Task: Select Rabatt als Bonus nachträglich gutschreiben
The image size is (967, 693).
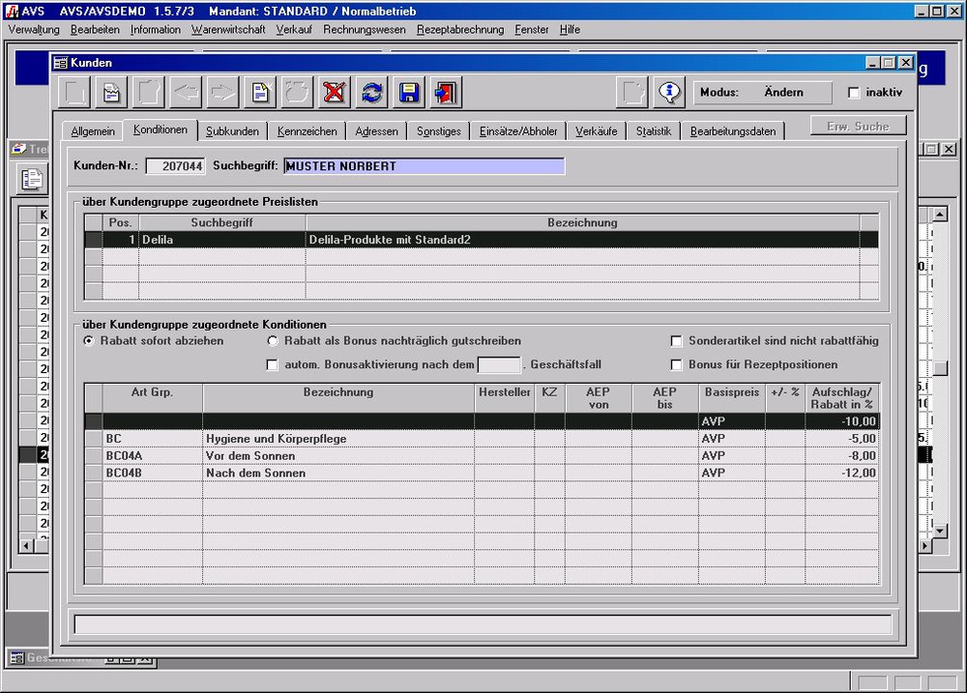Action: click(x=273, y=341)
